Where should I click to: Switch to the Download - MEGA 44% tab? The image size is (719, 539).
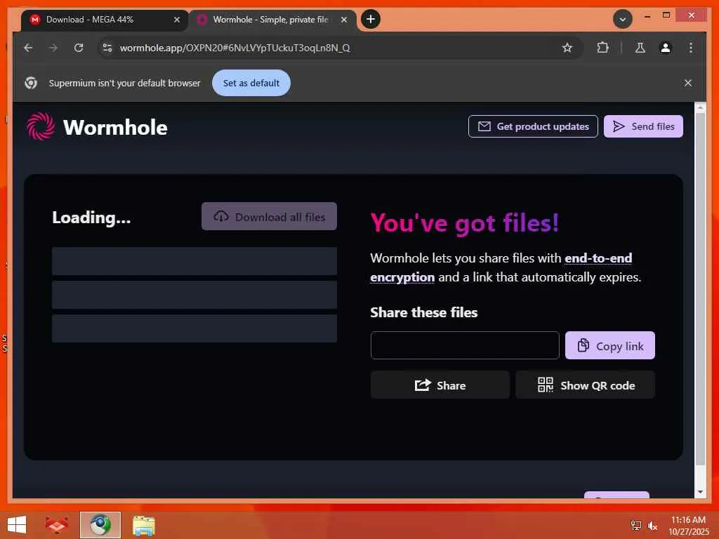click(105, 20)
